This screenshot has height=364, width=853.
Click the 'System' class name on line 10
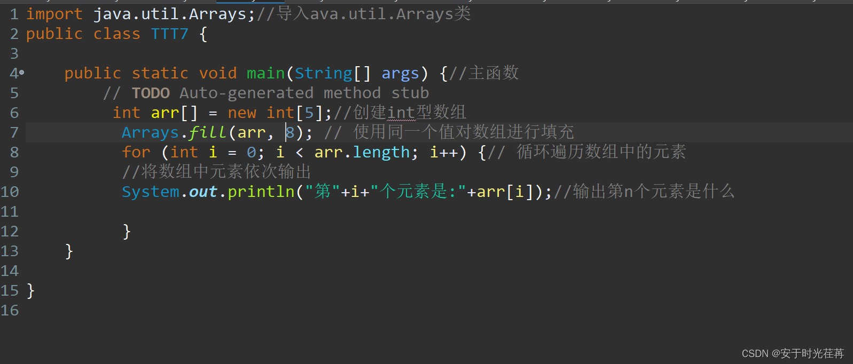click(x=151, y=192)
